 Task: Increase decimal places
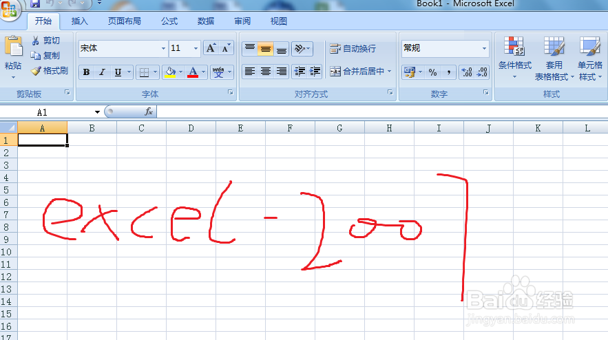coord(466,72)
